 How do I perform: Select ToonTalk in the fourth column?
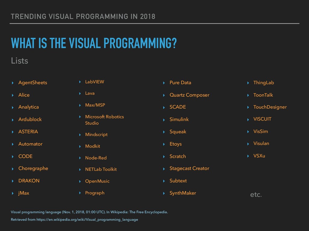point(263,95)
